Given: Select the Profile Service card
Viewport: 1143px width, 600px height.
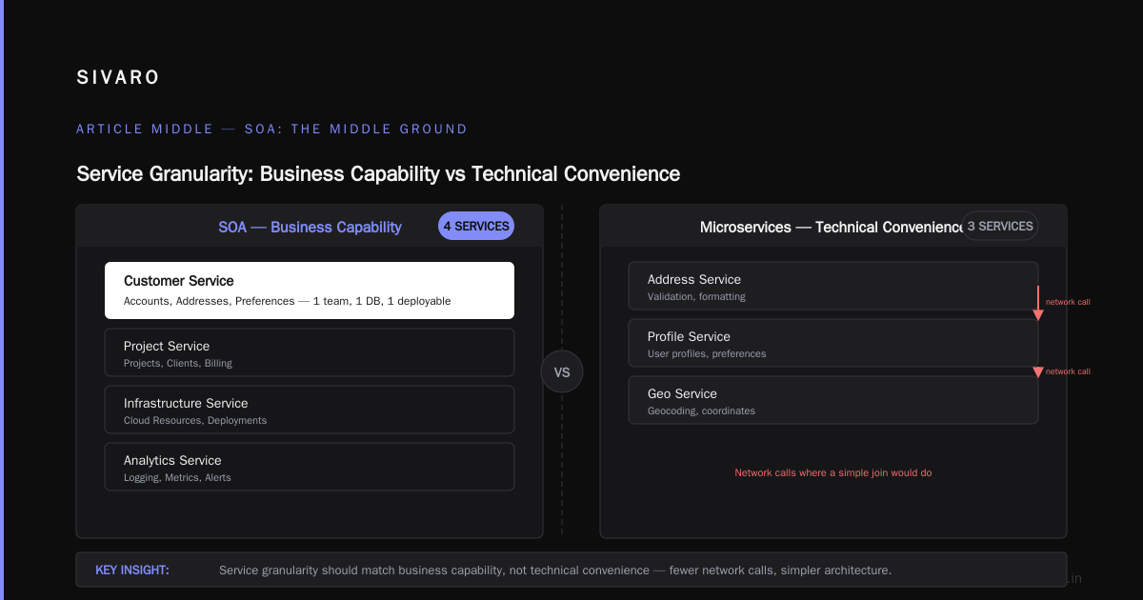Looking at the screenshot, I should 833,343.
